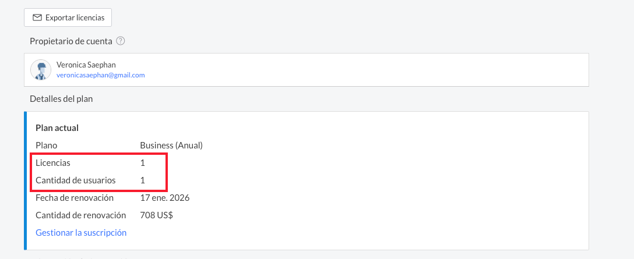The image size is (634, 259).
Task: Click the 17 ene. 2026 renewal date
Action: click(x=165, y=198)
